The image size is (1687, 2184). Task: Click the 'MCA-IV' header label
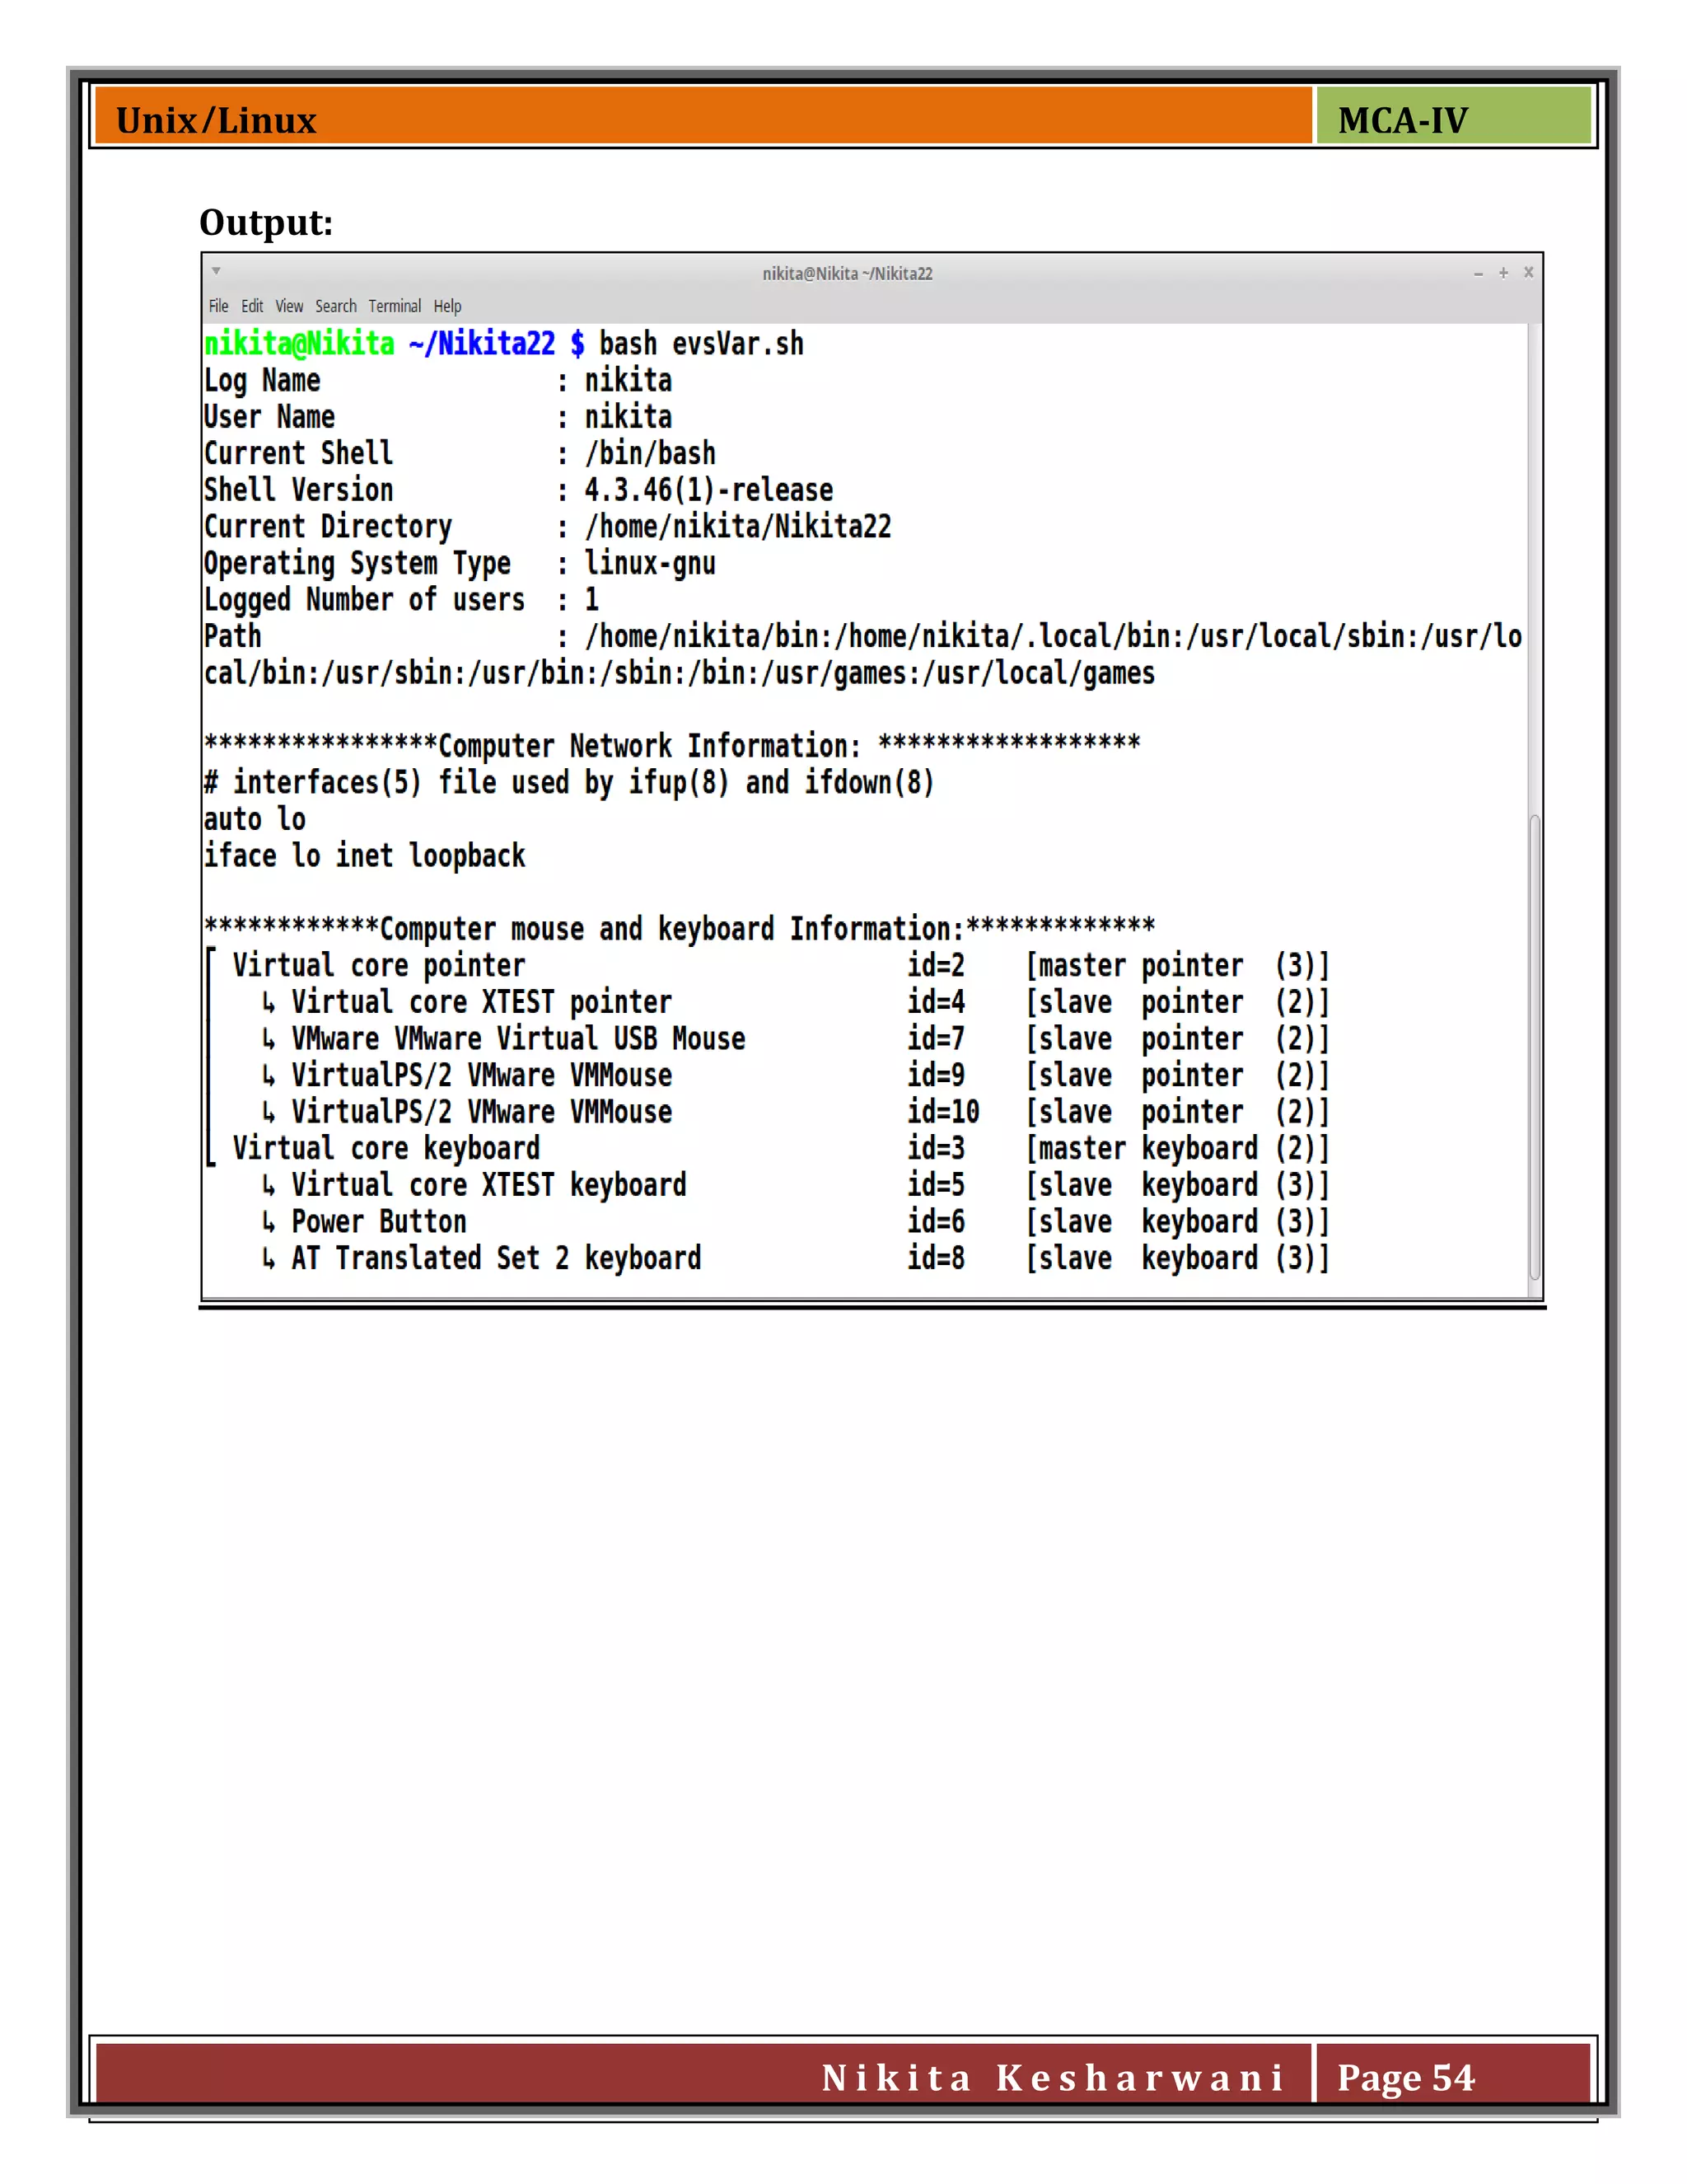tap(1402, 120)
